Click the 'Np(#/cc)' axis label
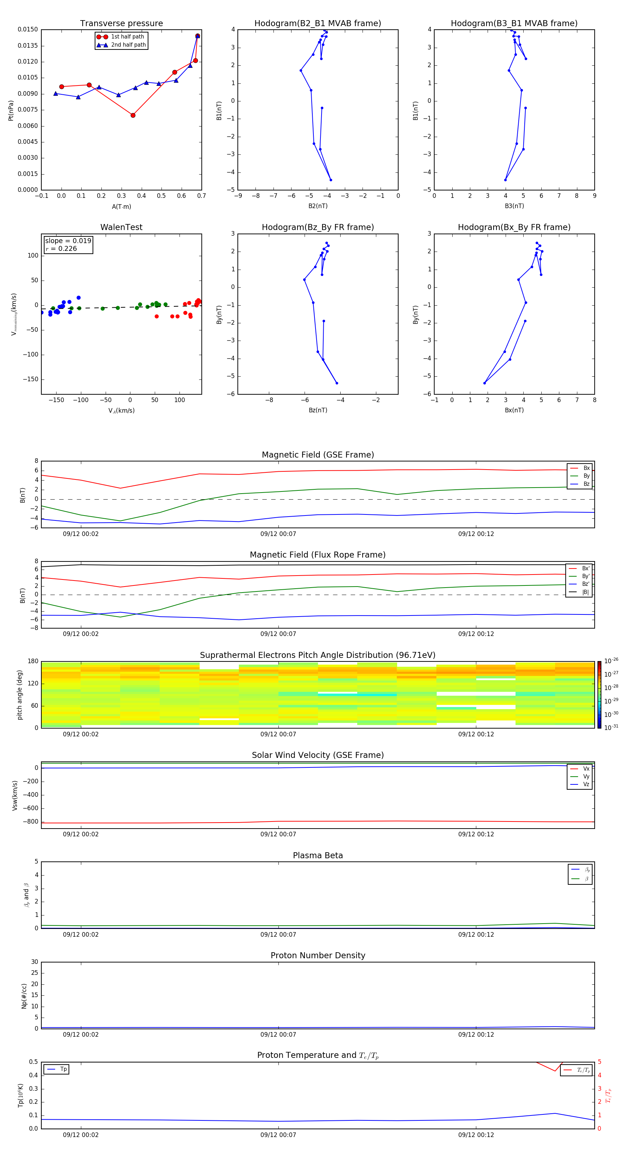This screenshot has height=1166, width=636. coord(24,996)
